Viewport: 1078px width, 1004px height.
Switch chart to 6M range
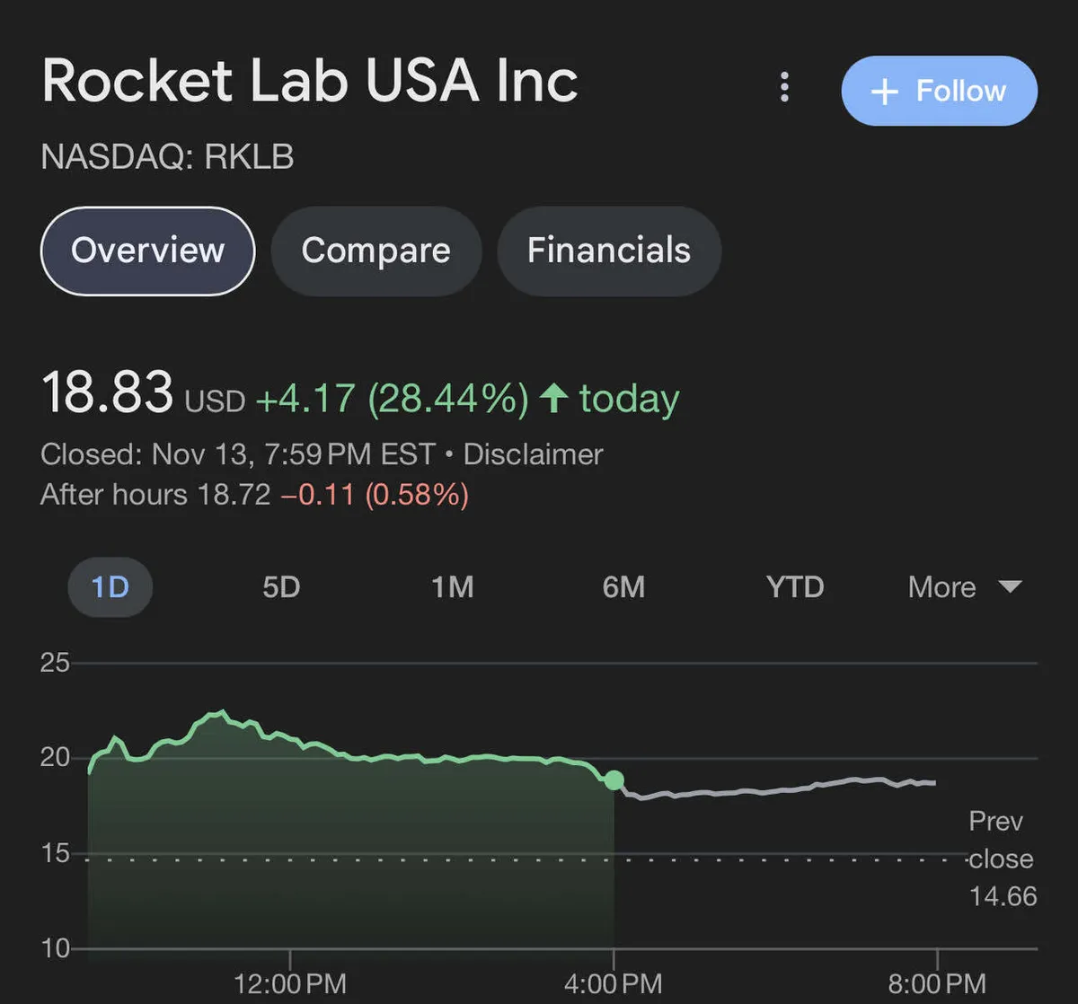coord(623,587)
